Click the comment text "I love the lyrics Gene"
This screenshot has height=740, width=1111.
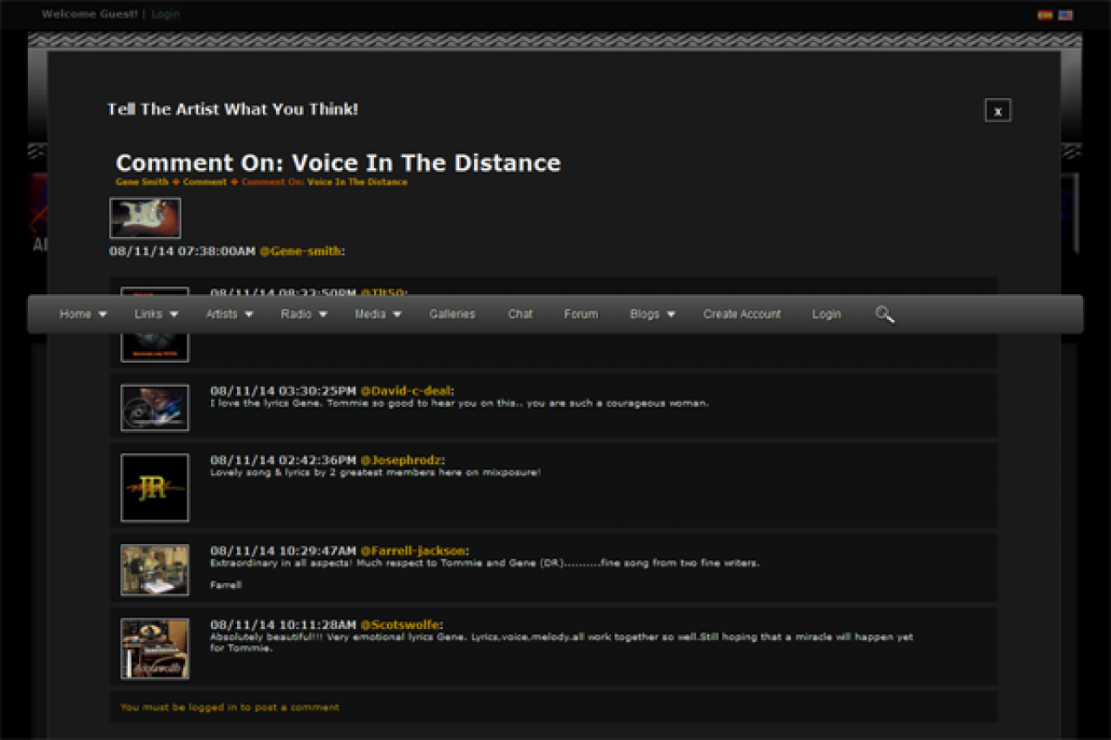[x=266, y=403]
